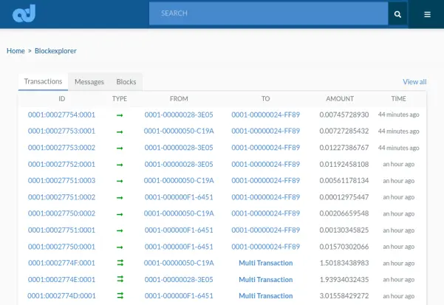Switch to the Blocks tab
The width and height of the screenshot is (444, 305).
126,82
